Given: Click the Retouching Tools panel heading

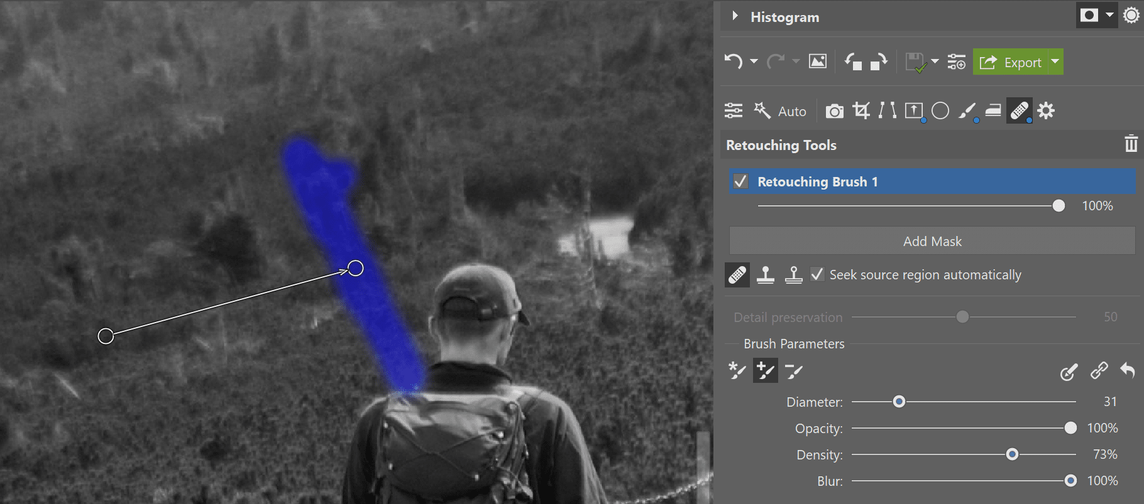Looking at the screenshot, I should pos(781,145).
